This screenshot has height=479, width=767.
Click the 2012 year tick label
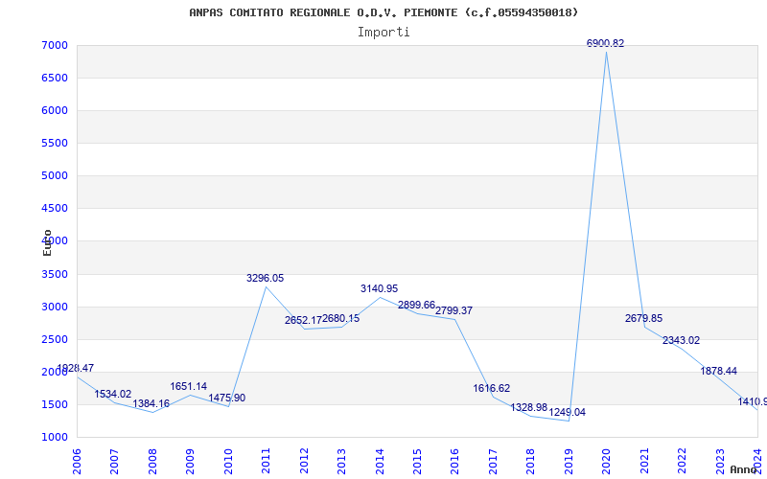click(304, 462)
